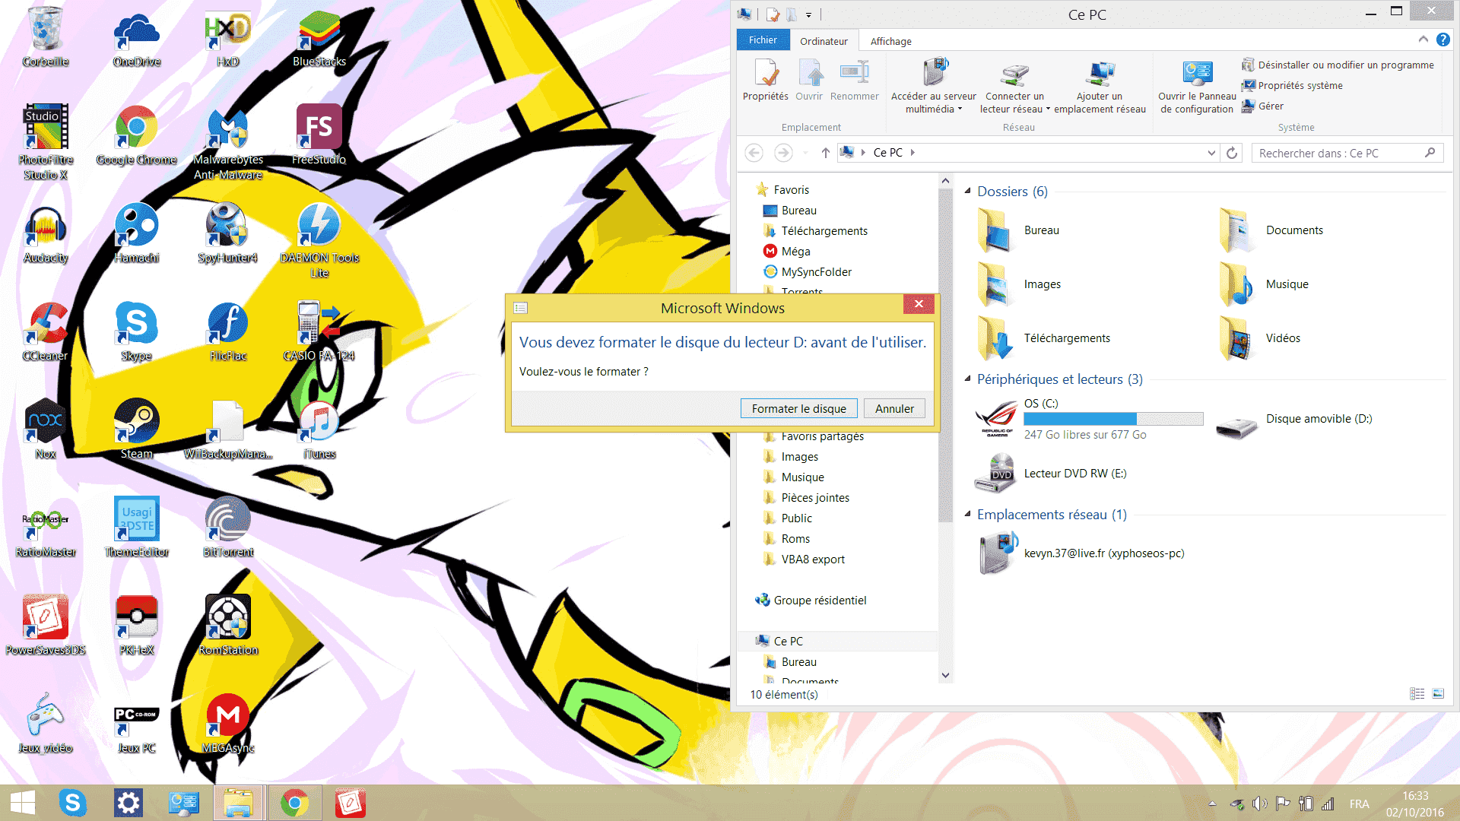Select the CCleaner desktop icon
The image size is (1460, 821).
click(46, 331)
